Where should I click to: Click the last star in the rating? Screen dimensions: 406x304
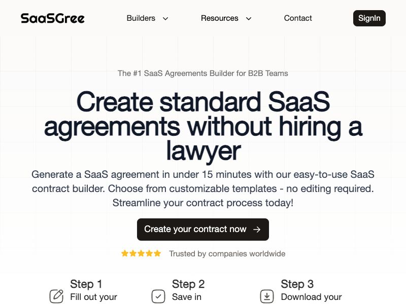157,253
